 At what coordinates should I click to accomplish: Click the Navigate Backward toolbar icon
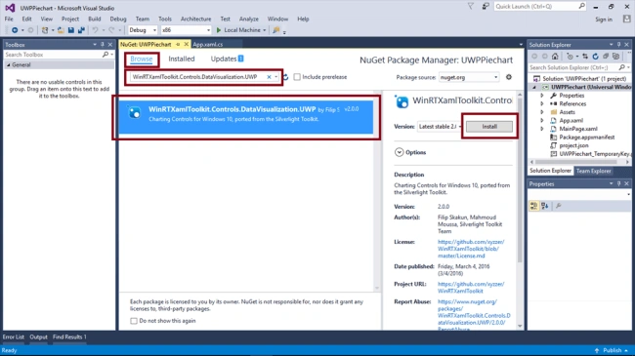click(x=15, y=30)
